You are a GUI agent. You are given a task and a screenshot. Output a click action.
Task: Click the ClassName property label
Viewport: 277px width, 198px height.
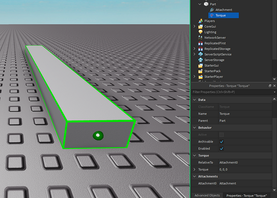[206, 107]
